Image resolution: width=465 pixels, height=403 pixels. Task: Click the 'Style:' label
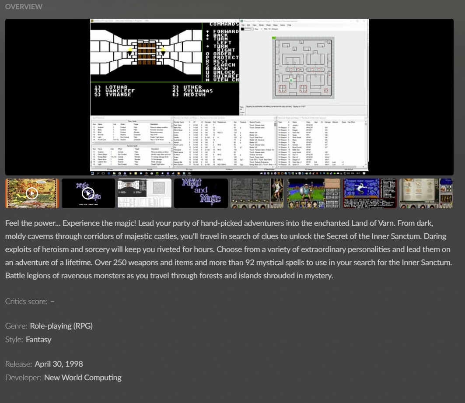click(x=14, y=340)
